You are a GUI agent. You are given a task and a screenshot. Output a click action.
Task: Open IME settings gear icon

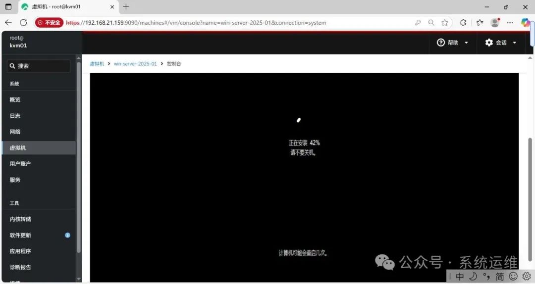[526, 276]
